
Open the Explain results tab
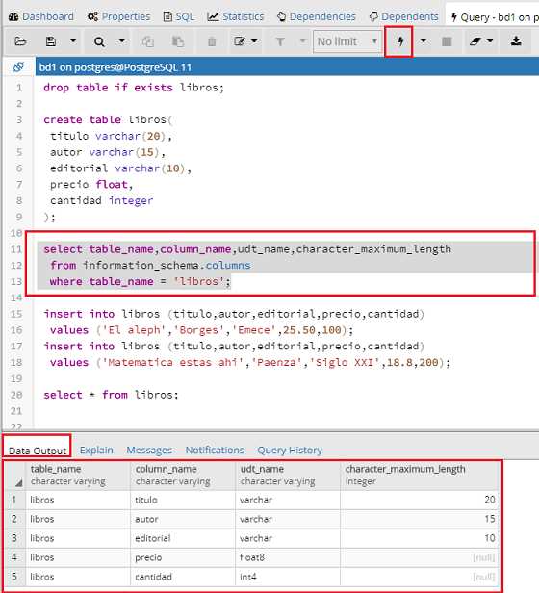(x=96, y=451)
